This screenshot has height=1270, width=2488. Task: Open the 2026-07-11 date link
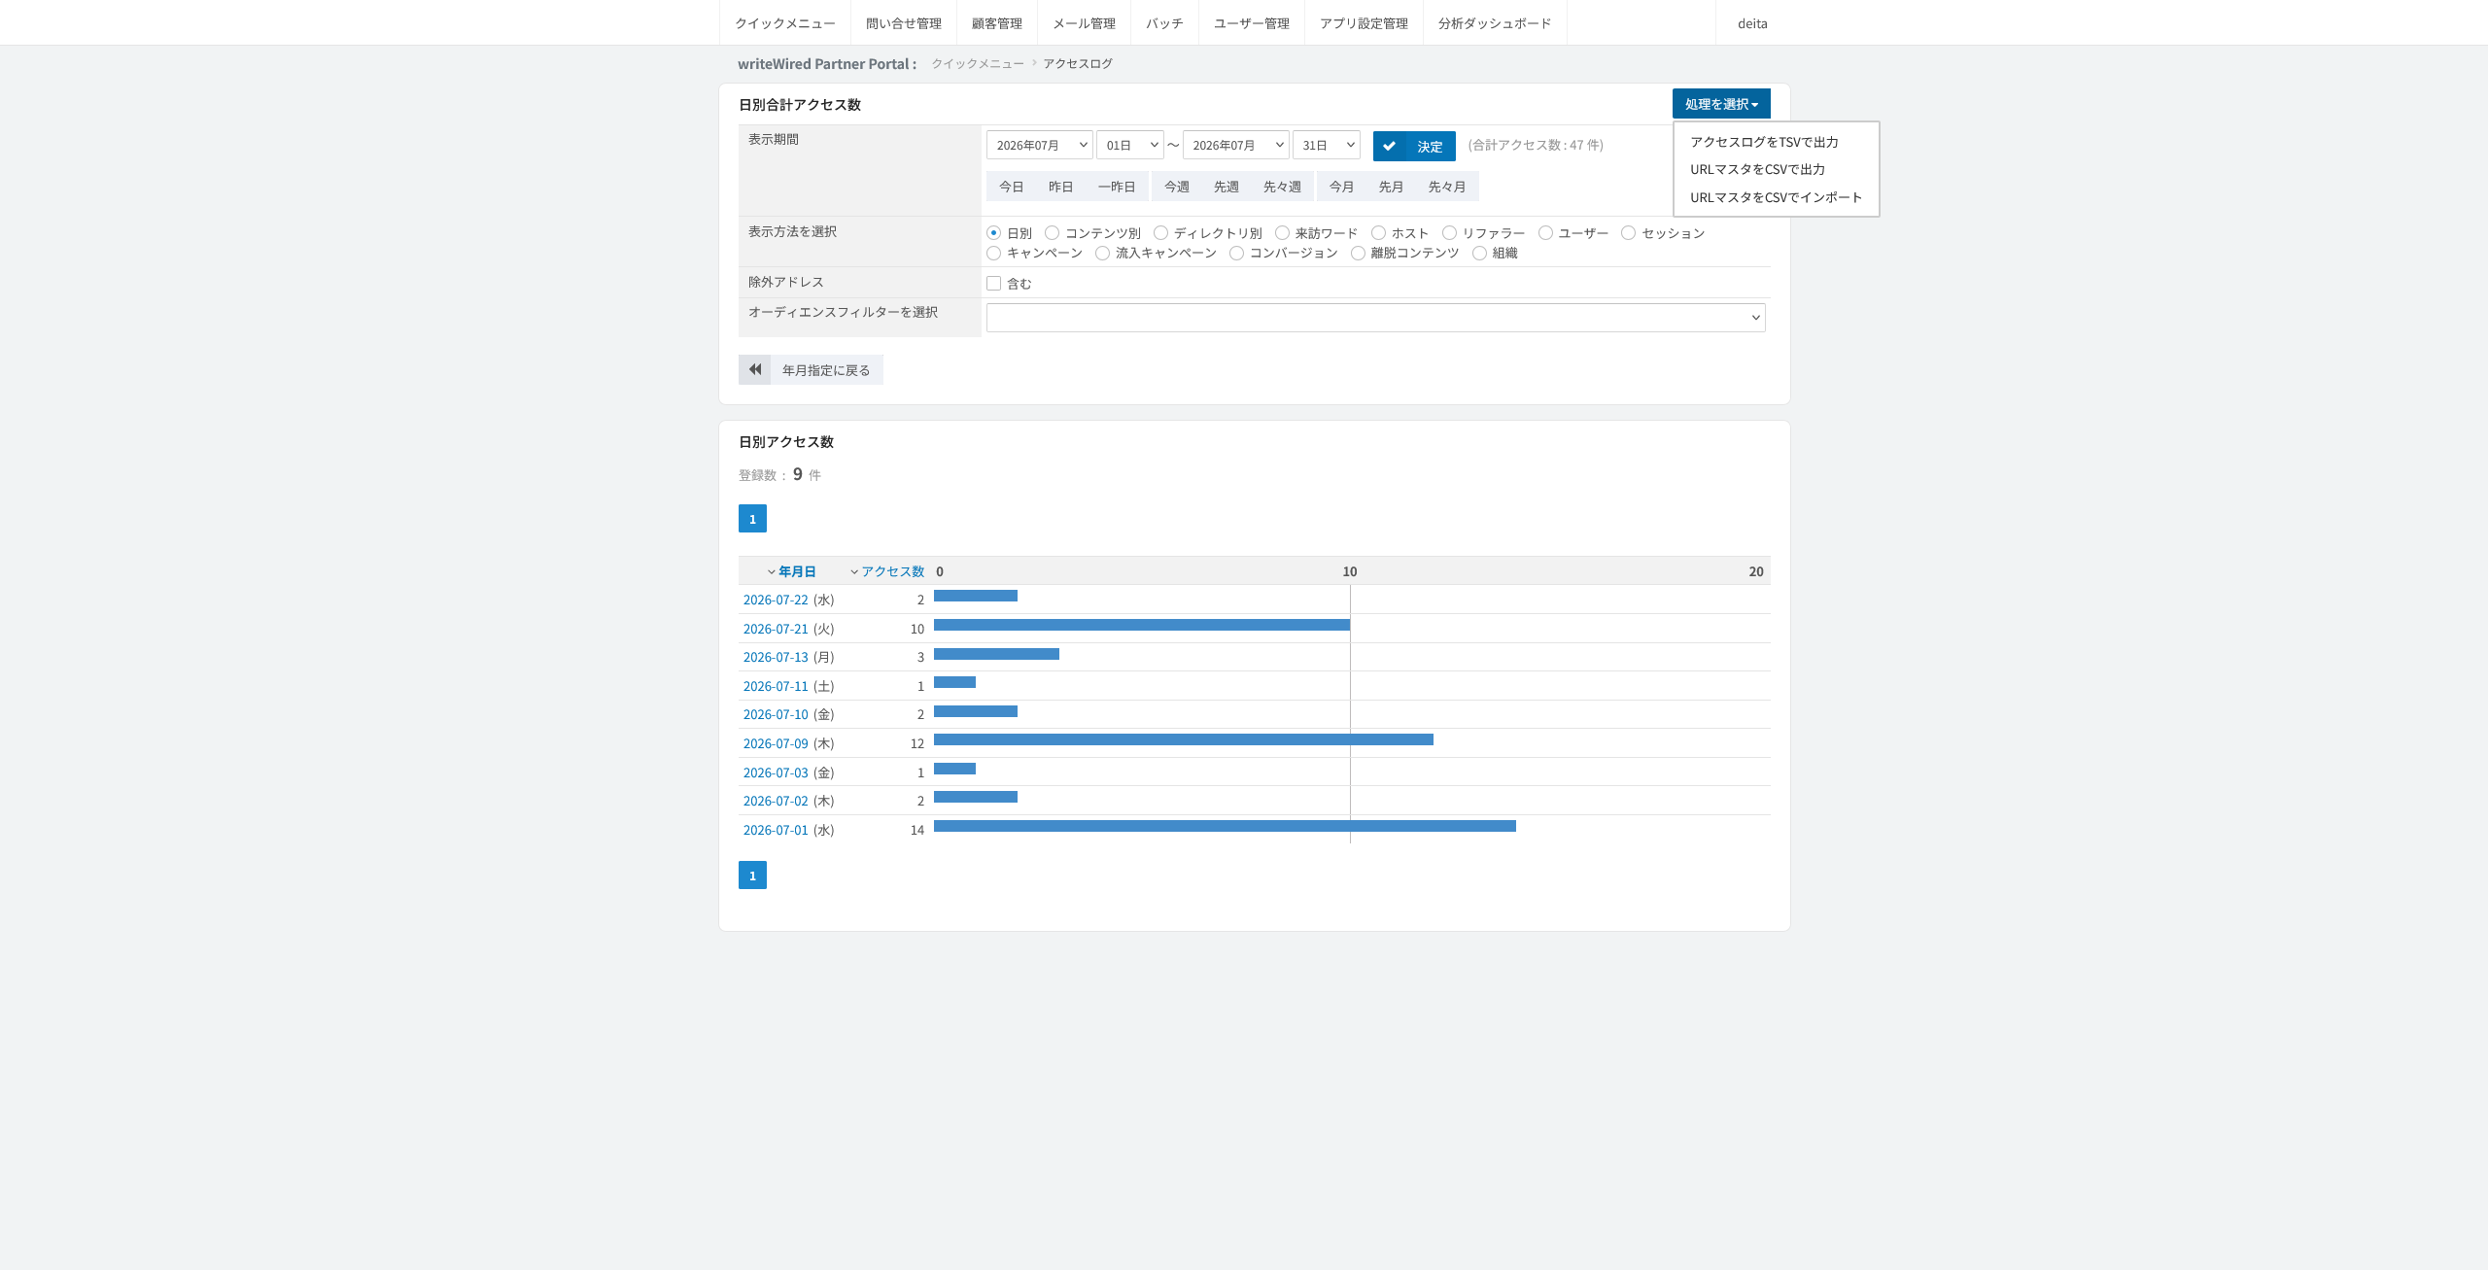coord(776,687)
